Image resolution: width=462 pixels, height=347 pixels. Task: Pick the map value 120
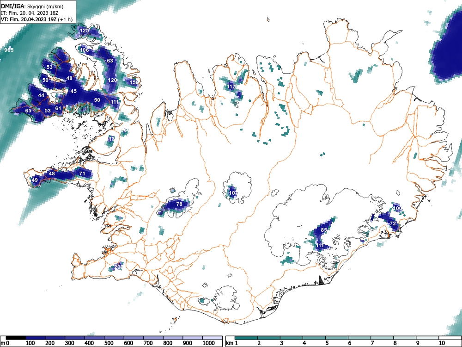(x=112, y=80)
